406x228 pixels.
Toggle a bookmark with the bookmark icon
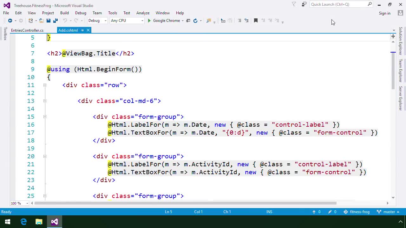[x=256, y=20]
